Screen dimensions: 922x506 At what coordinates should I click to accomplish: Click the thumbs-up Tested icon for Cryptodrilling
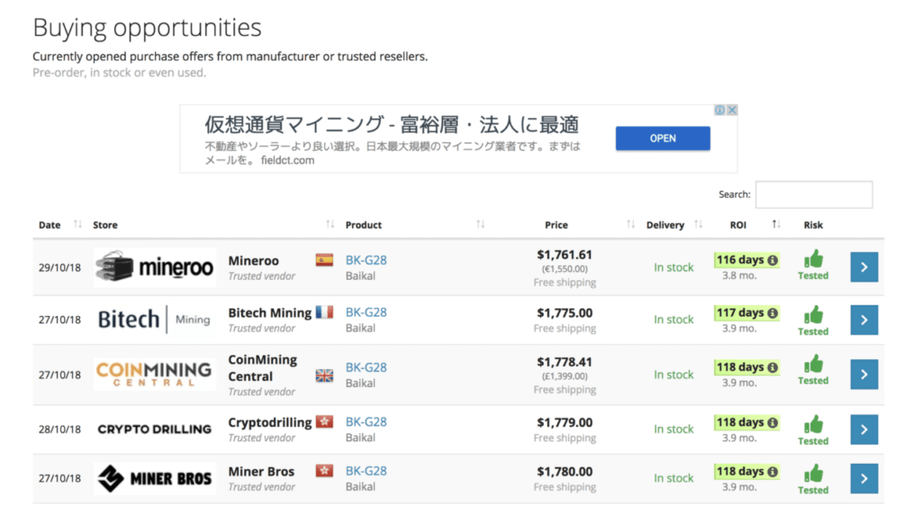(813, 424)
